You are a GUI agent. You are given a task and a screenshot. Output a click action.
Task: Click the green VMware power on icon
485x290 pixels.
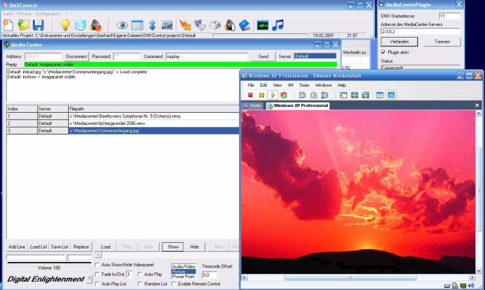[273, 95]
